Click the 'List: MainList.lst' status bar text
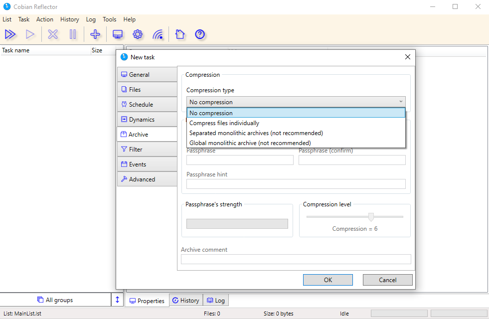Image resolution: width=489 pixels, height=319 pixels. [x=22, y=314]
